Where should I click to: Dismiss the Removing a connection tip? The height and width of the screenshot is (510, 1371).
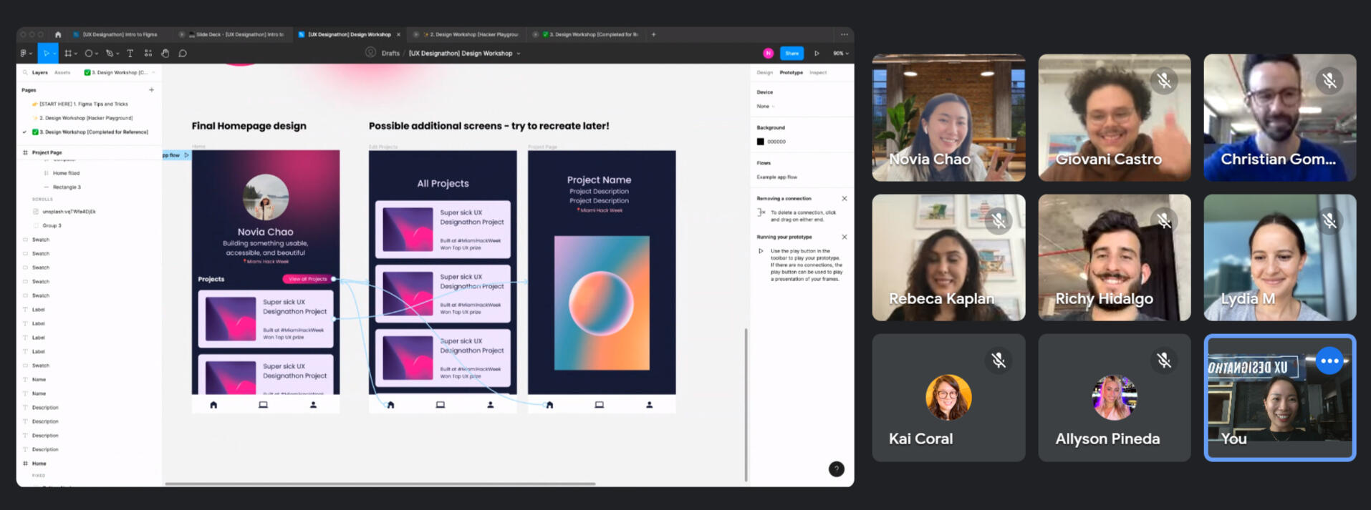point(845,198)
